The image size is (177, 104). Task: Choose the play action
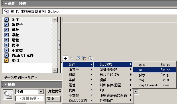tap(154, 75)
